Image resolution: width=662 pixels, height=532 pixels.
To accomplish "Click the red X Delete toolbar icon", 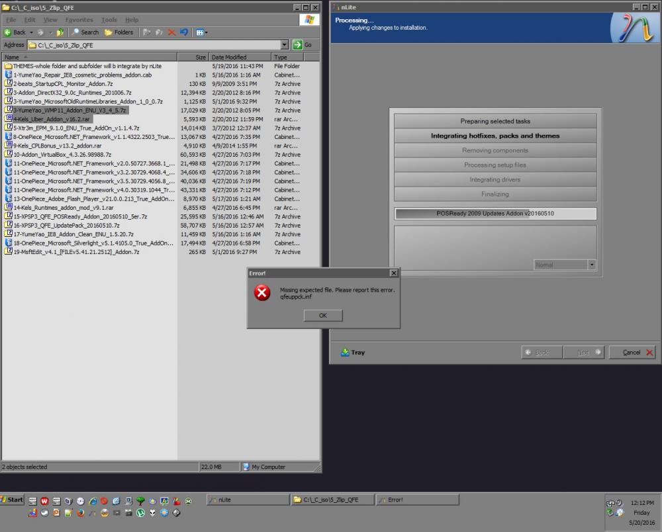I will click(171, 32).
